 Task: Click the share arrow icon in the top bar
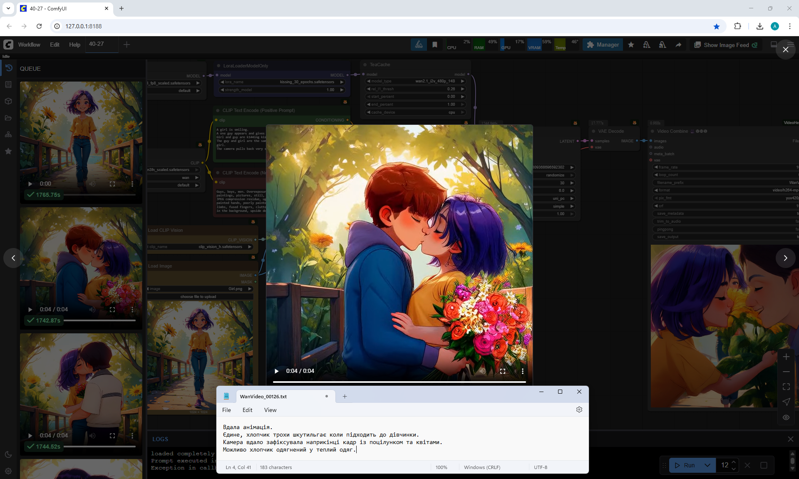678,45
